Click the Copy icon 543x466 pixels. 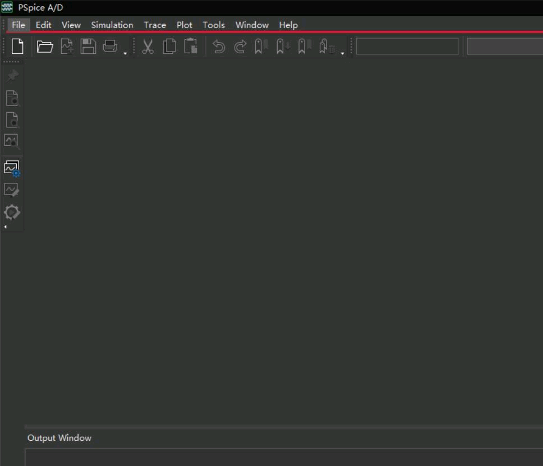pos(169,47)
